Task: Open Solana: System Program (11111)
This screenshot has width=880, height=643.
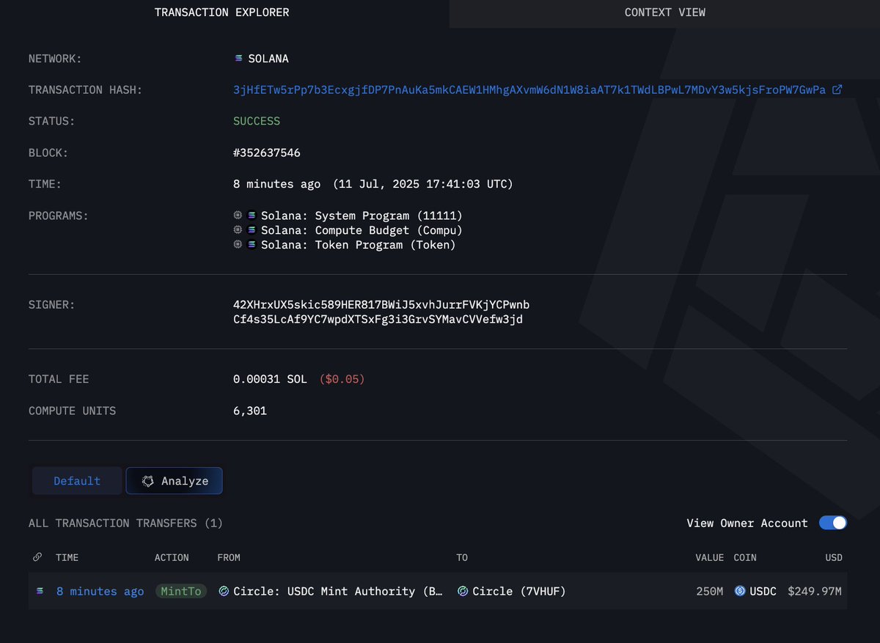Action: point(362,216)
